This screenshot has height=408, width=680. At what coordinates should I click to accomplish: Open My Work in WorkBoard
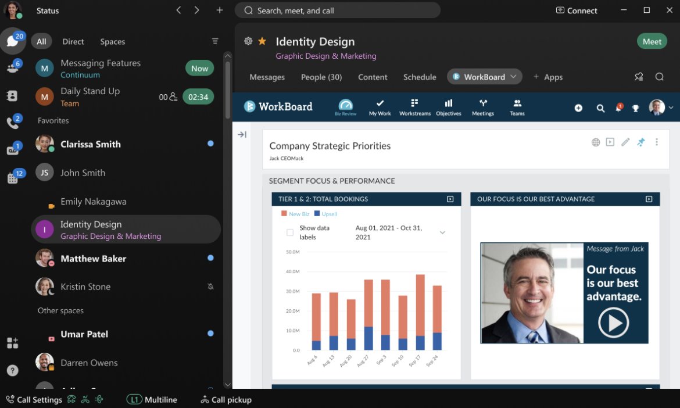coord(380,107)
